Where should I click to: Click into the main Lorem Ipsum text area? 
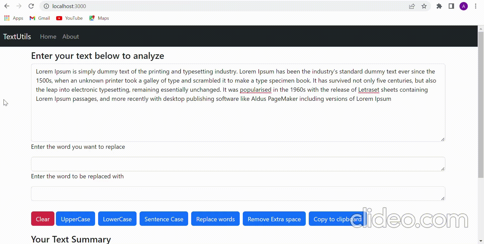click(x=238, y=103)
